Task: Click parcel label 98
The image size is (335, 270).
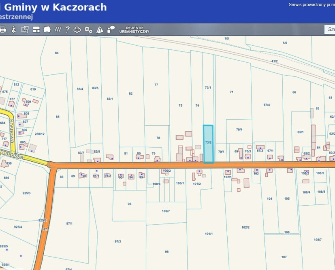Action: pyautogui.click(x=167, y=252)
